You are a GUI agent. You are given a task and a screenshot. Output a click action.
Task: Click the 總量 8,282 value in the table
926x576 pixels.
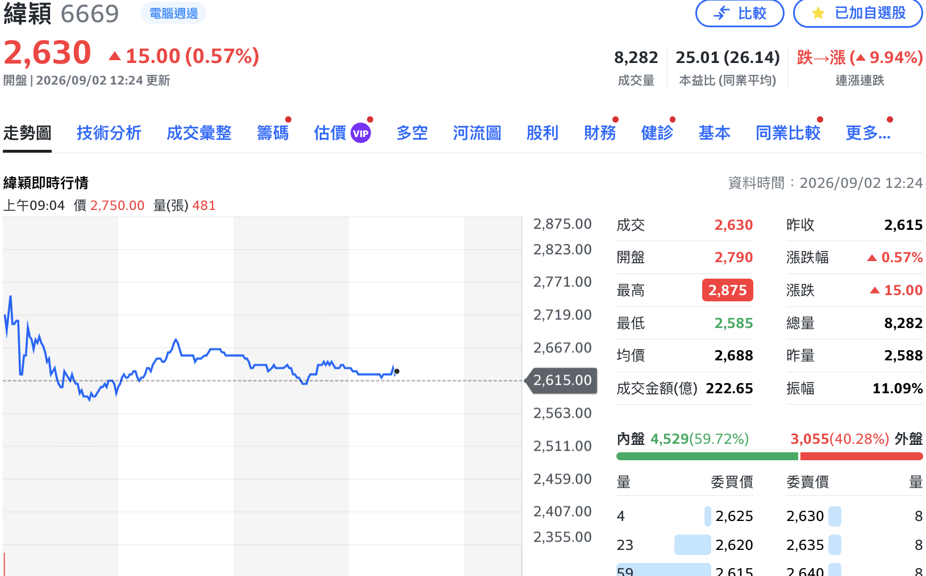(x=903, y=323)
